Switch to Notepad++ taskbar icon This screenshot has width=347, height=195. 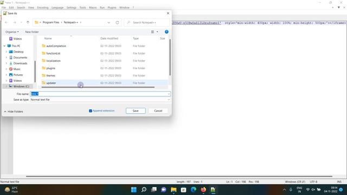[213, 190]
